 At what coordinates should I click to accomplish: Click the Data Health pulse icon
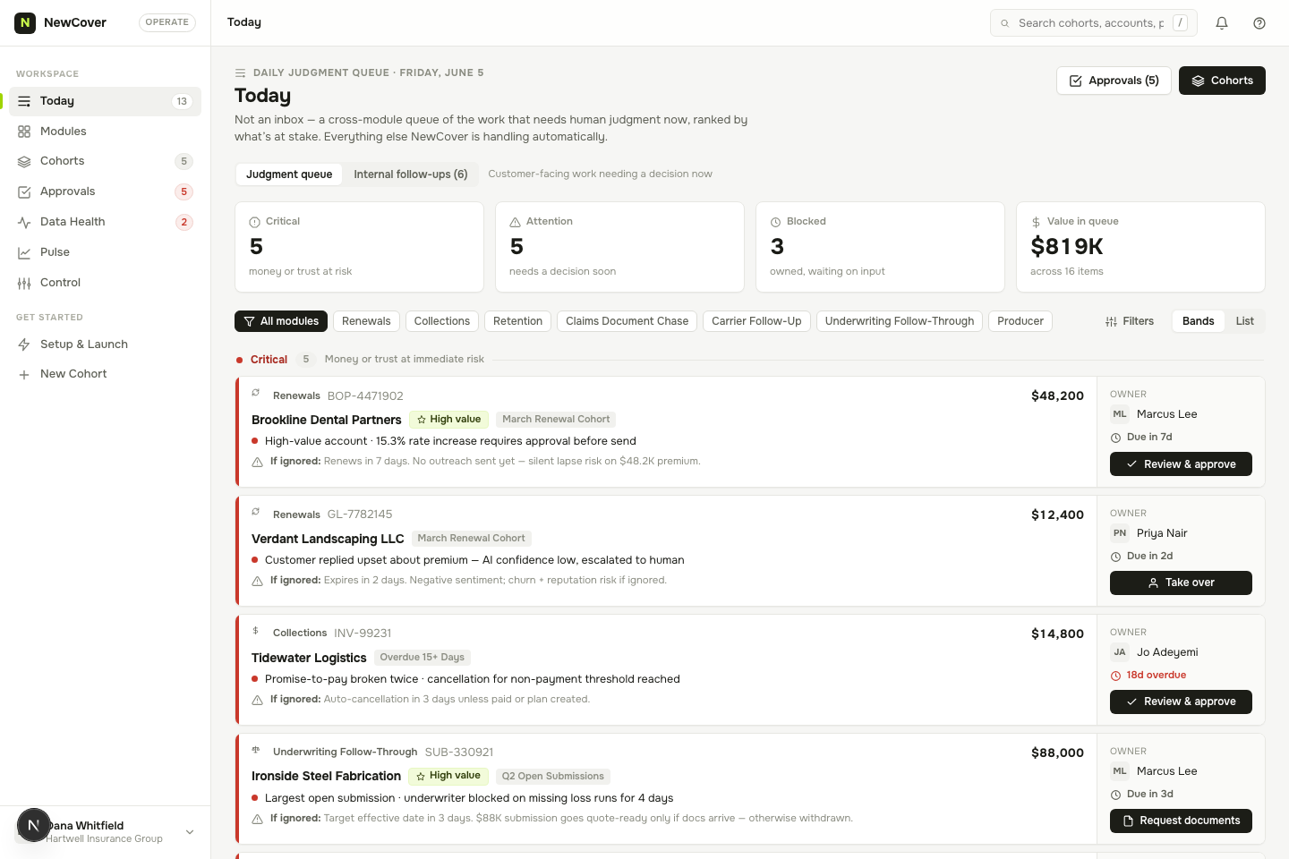[24, 222]
